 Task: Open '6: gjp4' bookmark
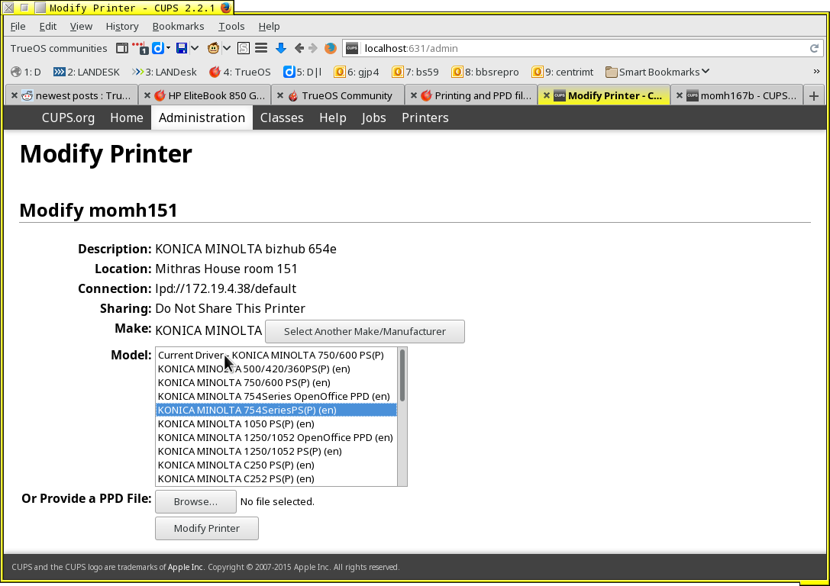coord(357,72)
